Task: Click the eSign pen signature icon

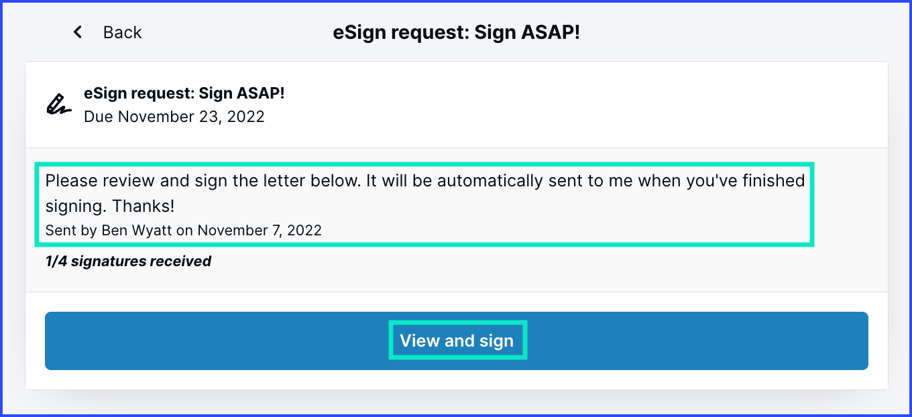Action: 59,105
